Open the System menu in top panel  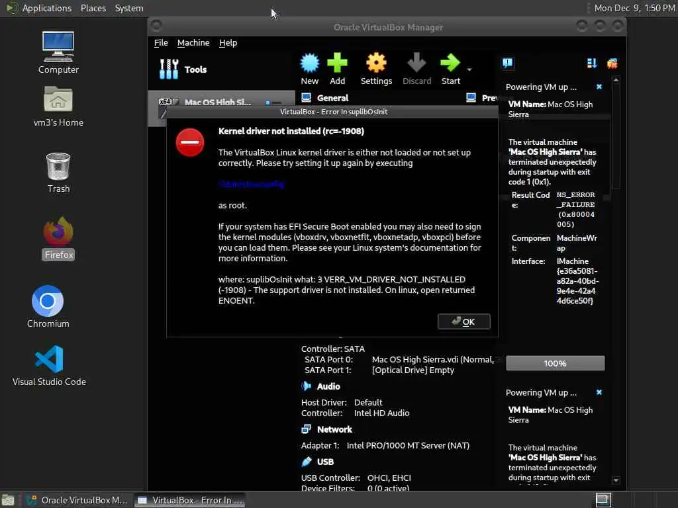click(129, 8)
